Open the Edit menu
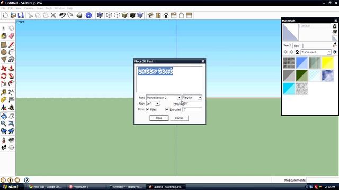 pyautogui.click(x=11, y=8)
